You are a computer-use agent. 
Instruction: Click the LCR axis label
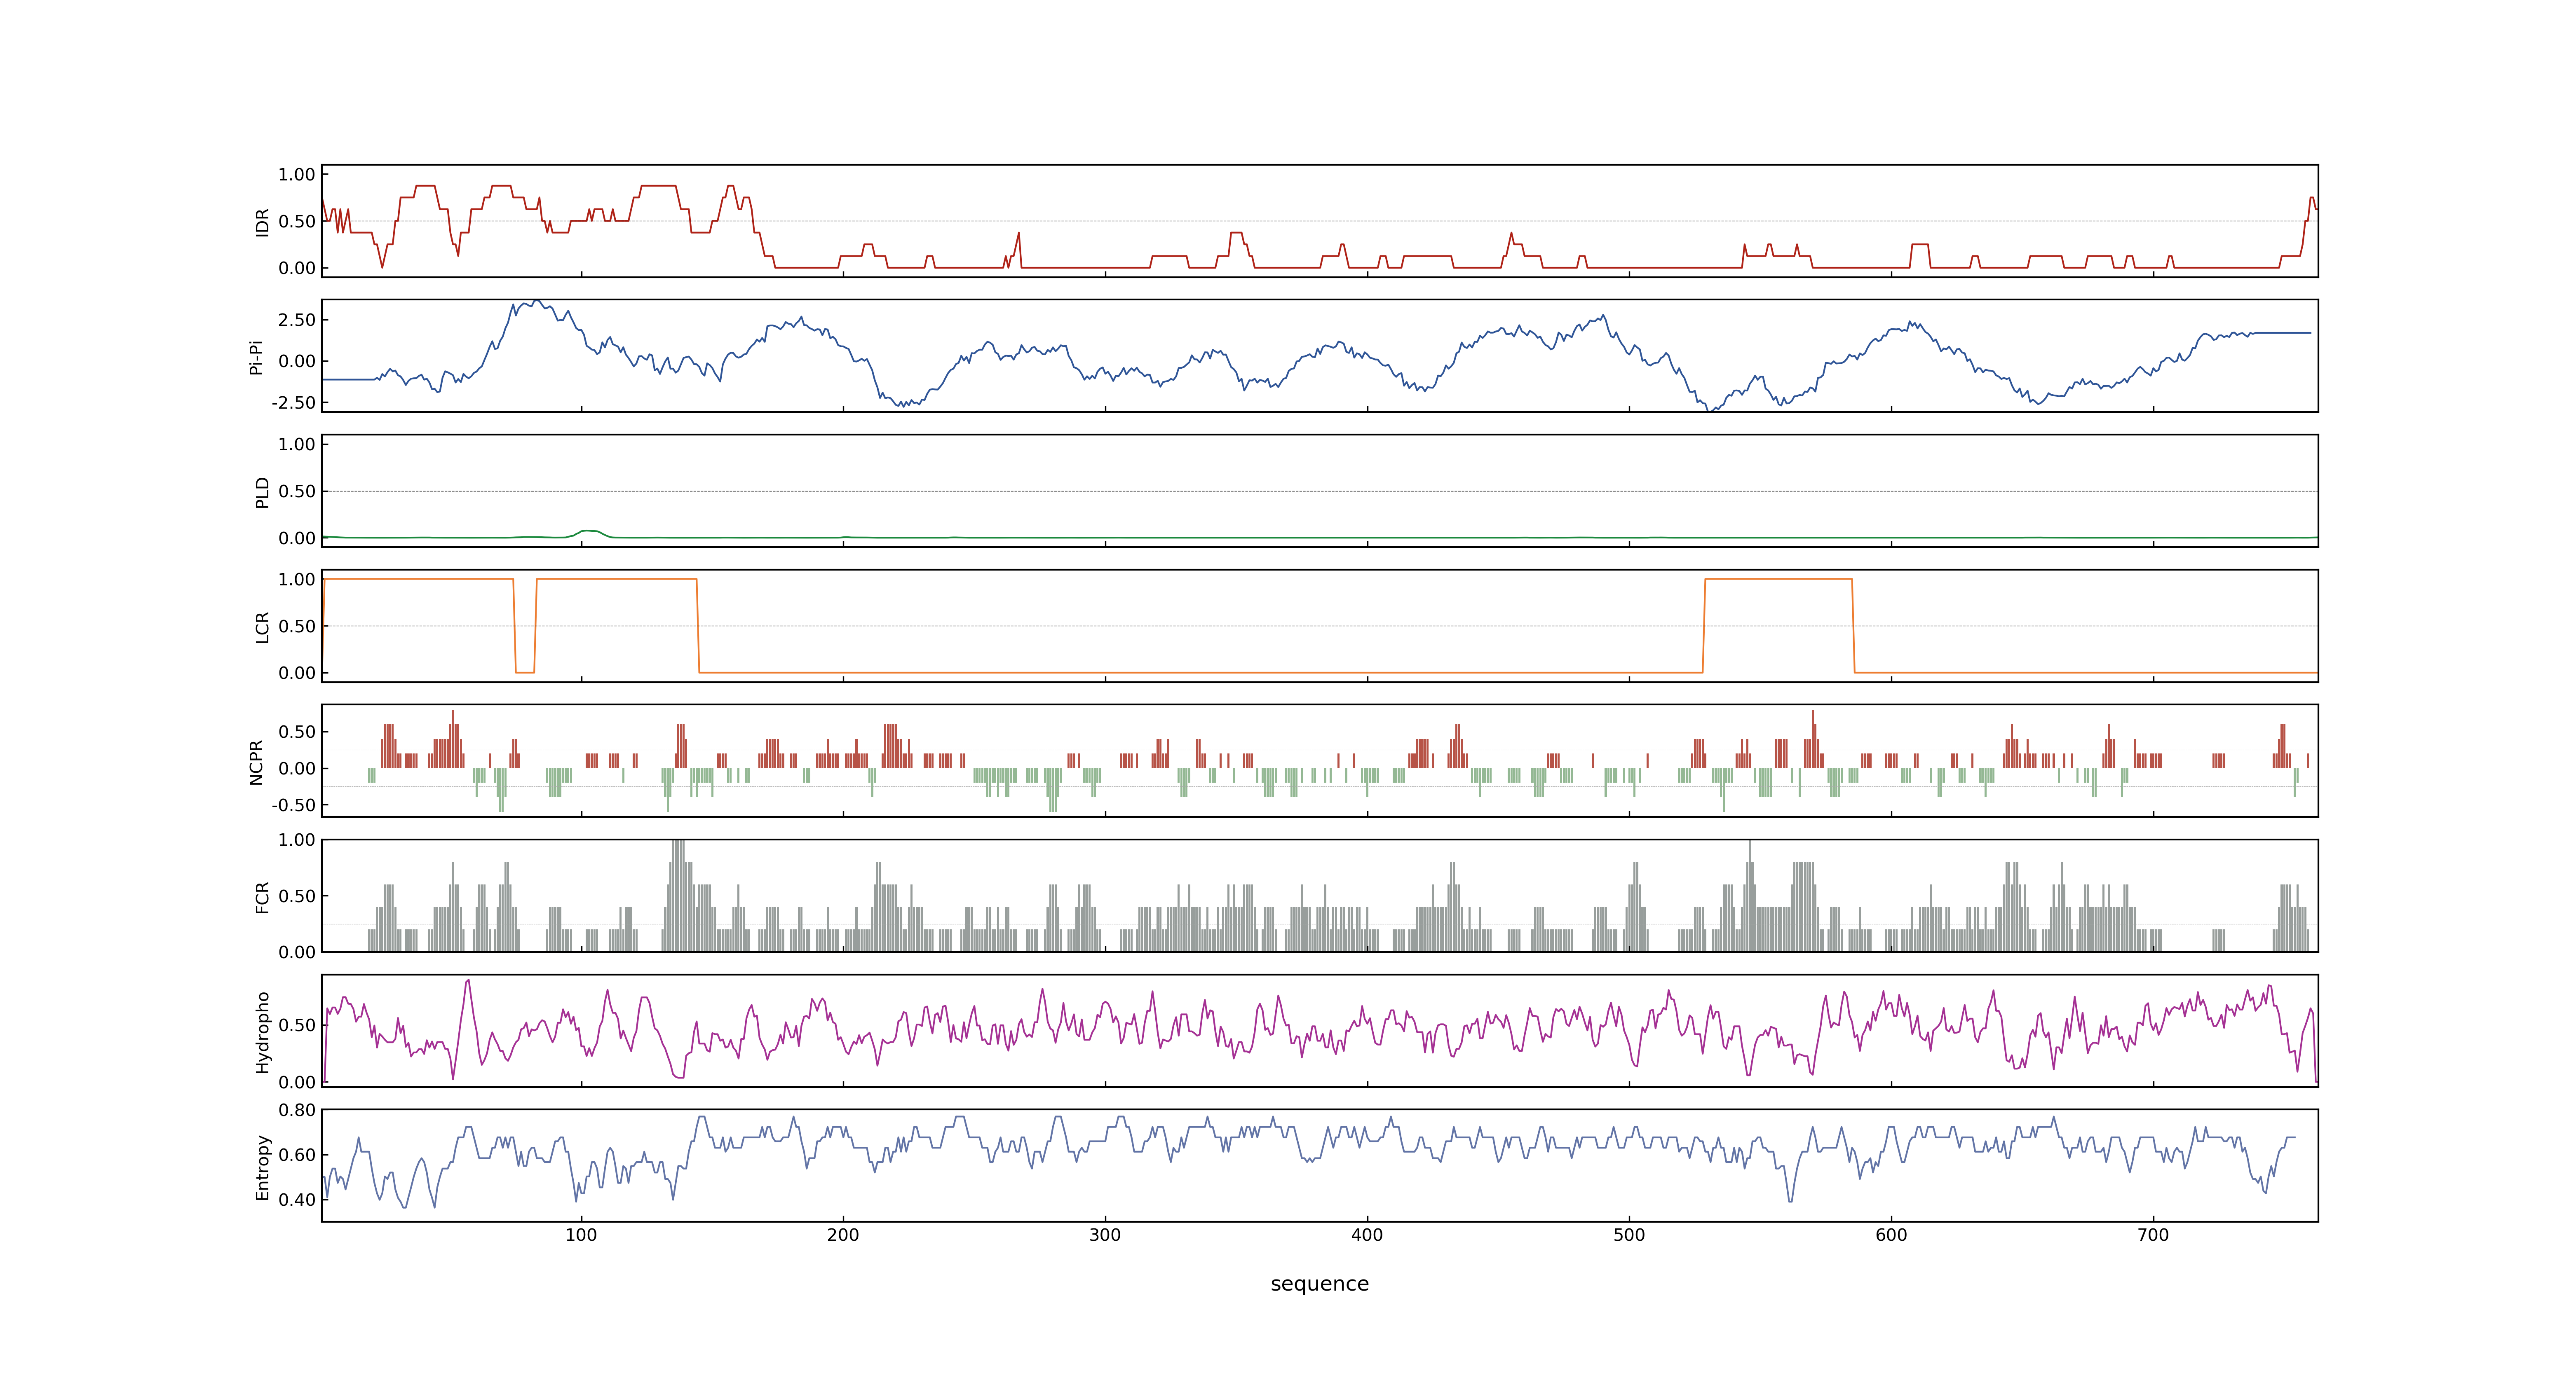(263, 627)
